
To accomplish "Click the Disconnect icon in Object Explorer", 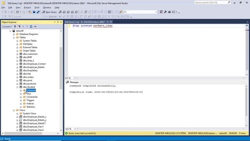I will pyautogui.click(x=19, y=27).
